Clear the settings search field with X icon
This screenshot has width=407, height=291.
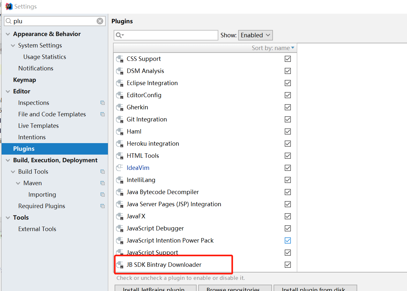coord(100,21)
